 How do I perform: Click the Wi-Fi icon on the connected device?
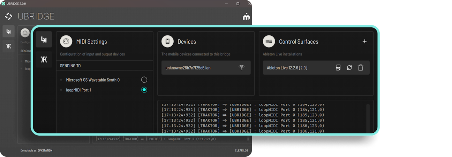pos(241,68)
